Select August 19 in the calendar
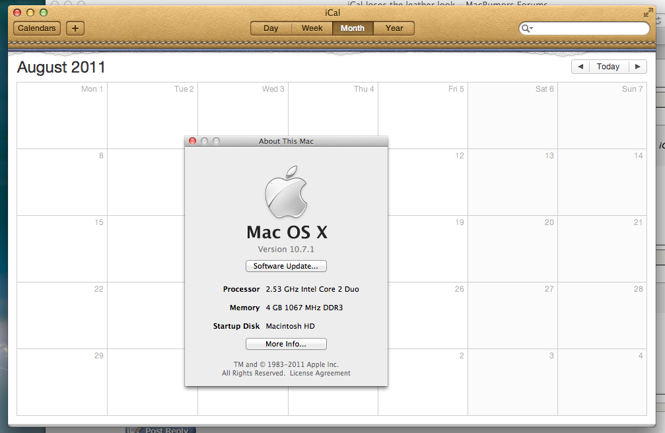Screen dimensions: 665x433 pyautogui.click(x=427, y=249)
